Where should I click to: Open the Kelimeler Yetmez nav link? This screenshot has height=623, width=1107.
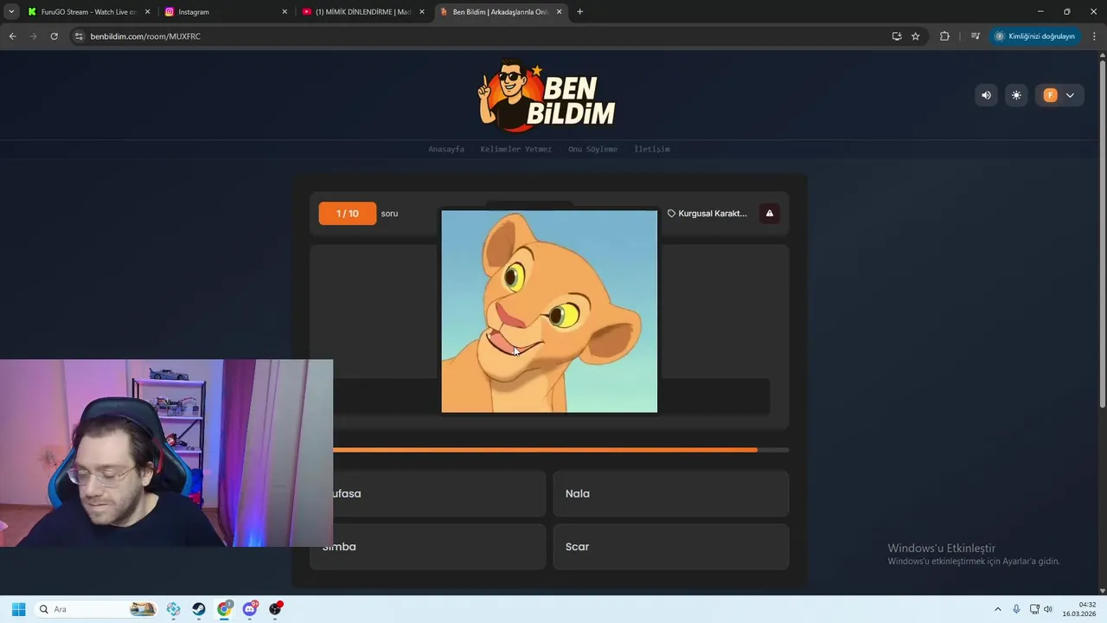(515, 149)
